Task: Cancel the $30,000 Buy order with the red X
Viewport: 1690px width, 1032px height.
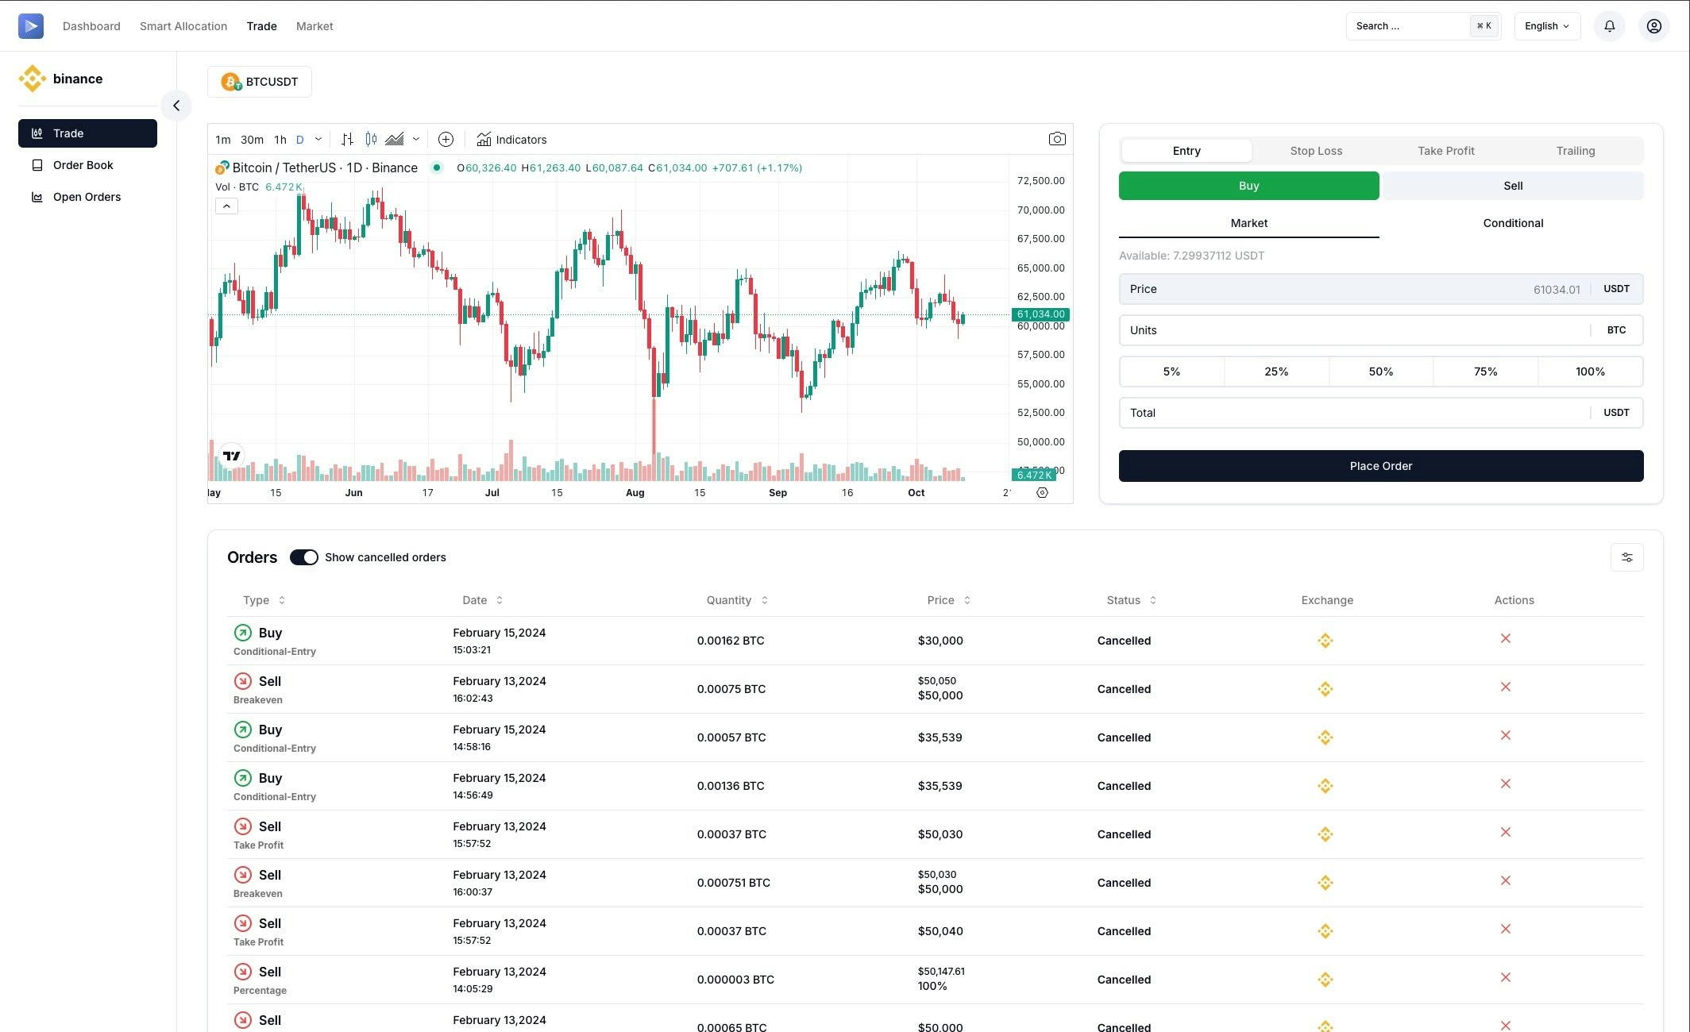Action: (1505, 639)
